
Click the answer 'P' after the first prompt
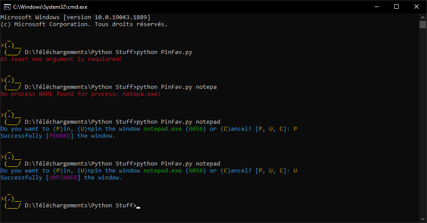tap(295, 129)
